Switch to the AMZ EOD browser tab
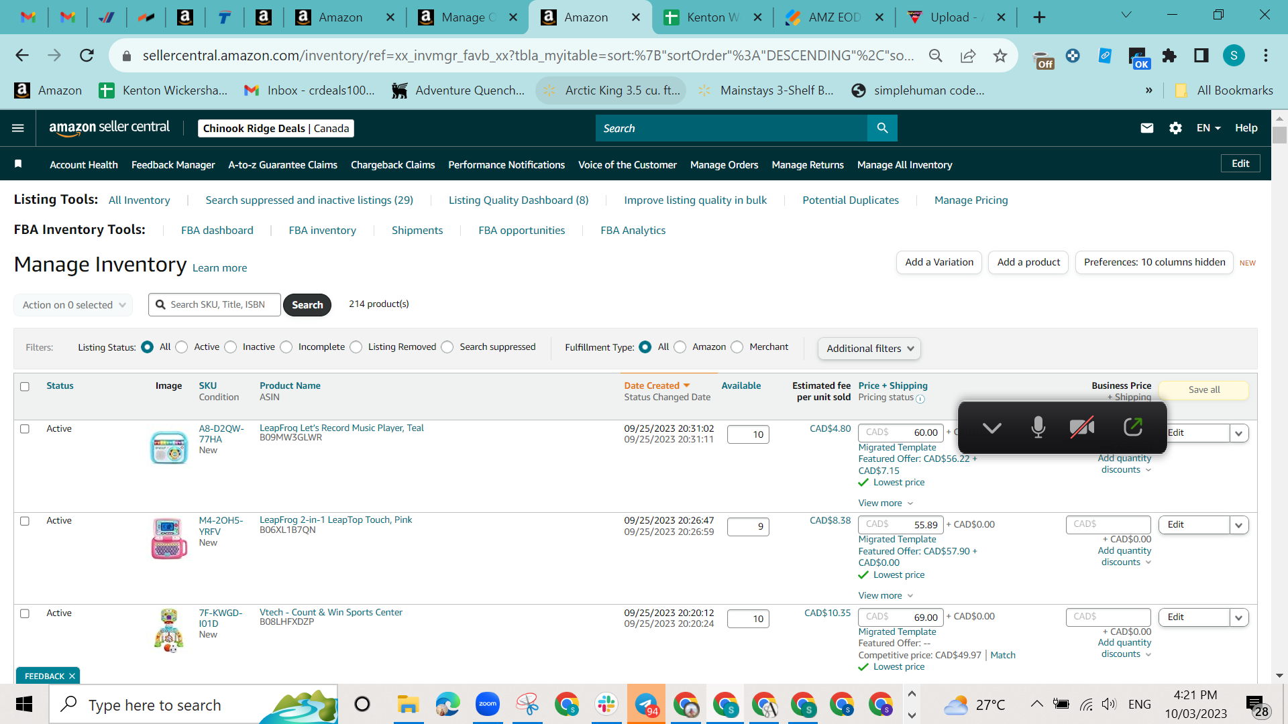1288x724 pixels. click(x=834, y=17)
